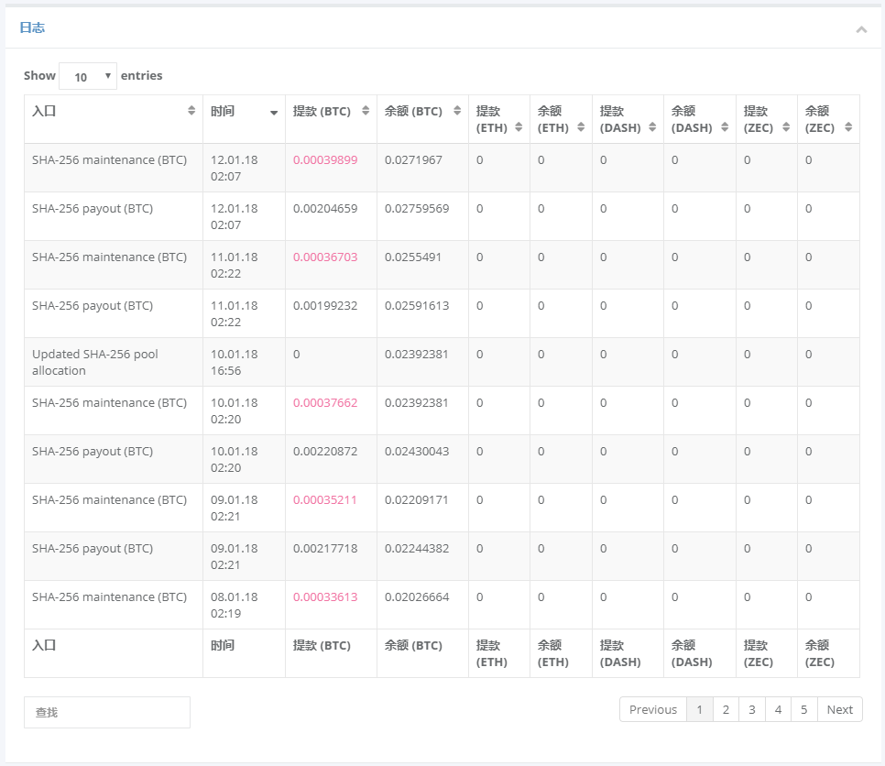Viewport: 885px width, 766px height.
Task: Select balance value 0.0271967
Action: click(x=413, y=159)
